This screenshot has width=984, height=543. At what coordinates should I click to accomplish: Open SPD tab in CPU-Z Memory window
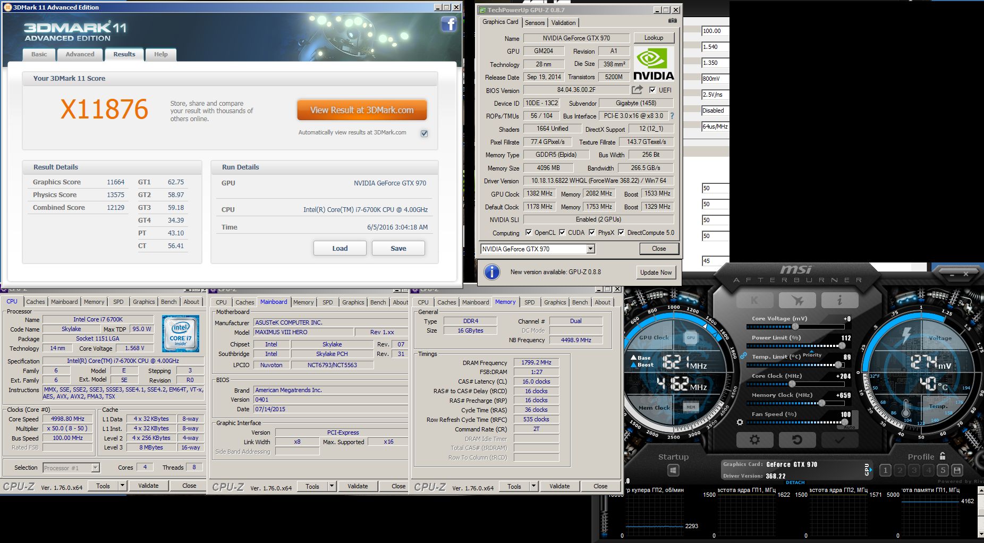point(529,302)
